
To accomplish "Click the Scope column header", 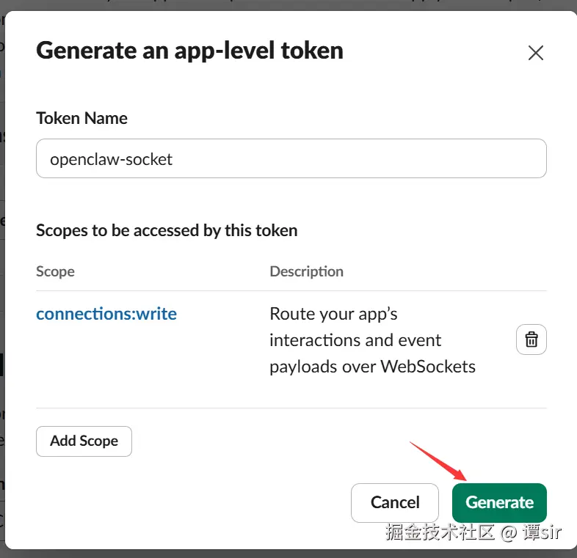I will pyautogui.click(x=55, y=271).
